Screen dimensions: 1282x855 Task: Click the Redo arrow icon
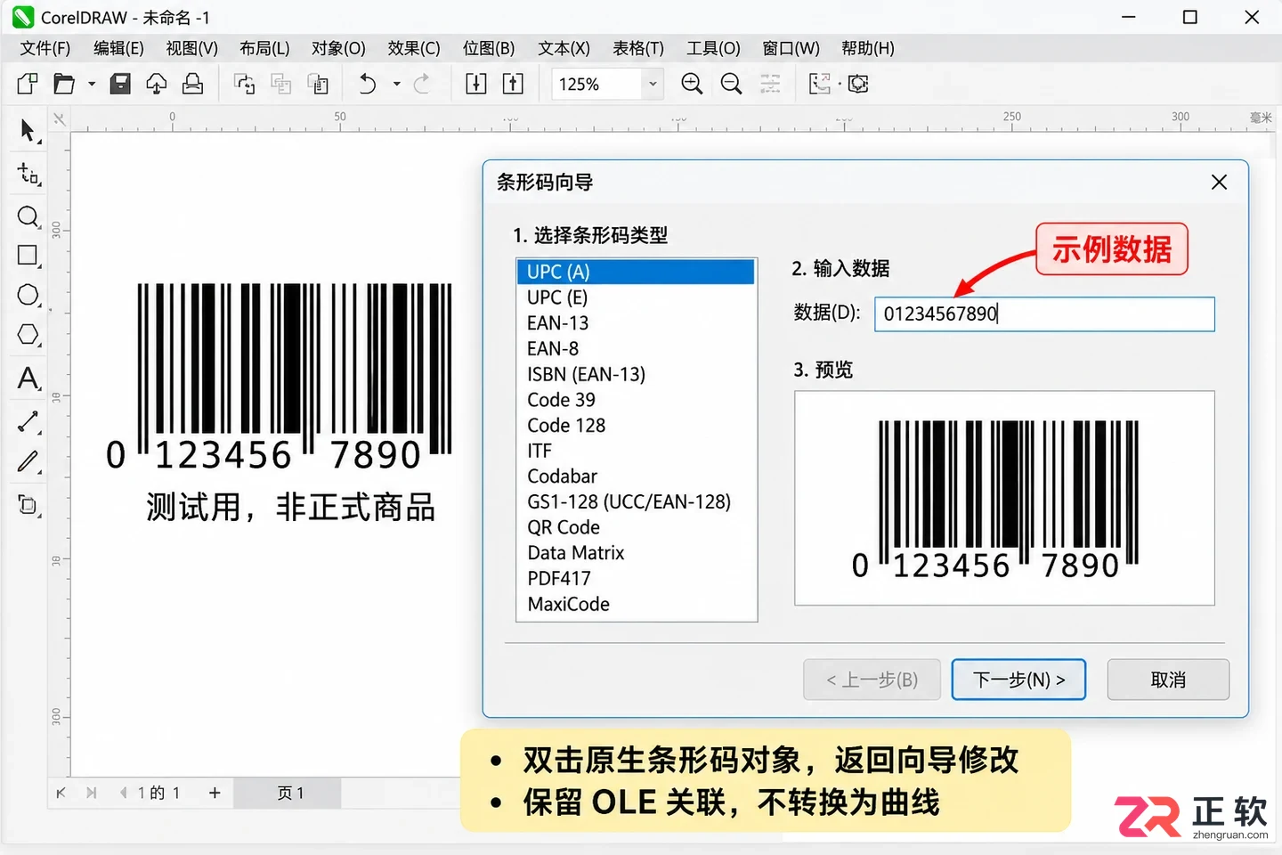[422, 84]
